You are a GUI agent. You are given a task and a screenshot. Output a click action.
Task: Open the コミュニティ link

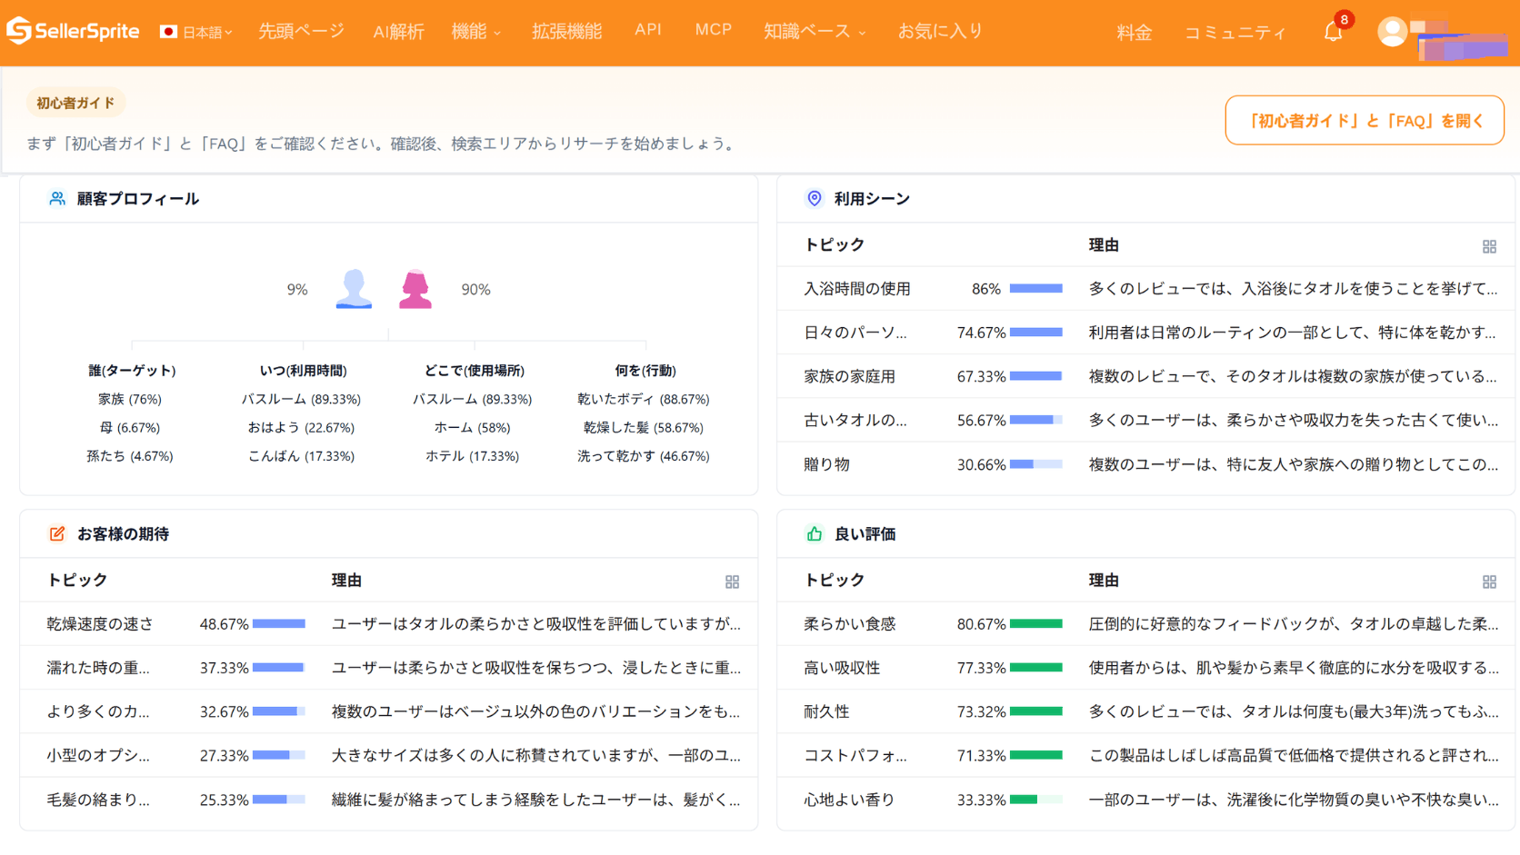pos(1235,33)
